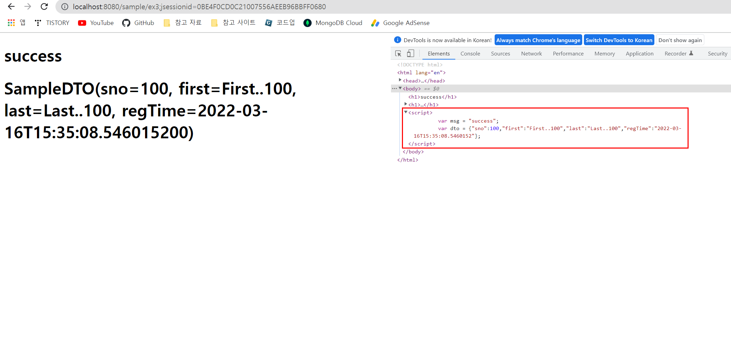Open the MongoDB Cloud bookmark
Viewport: 731px width, 343px height.
click(333, 23)
